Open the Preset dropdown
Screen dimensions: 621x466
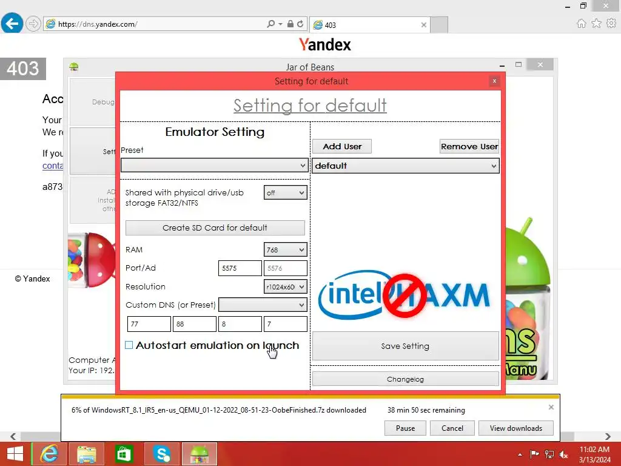point(214,165)
